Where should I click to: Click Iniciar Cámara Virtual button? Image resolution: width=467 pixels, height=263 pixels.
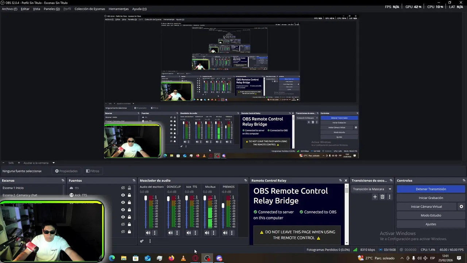(427, 206)
